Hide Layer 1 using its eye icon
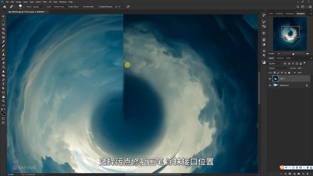This screenshot has width=313, height=176. (270, 78)
